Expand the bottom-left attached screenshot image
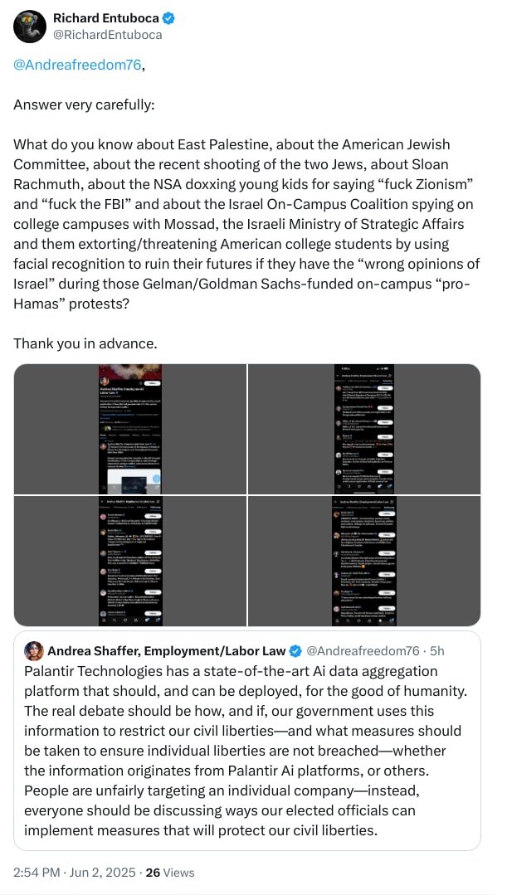This screenshot has width=507, height=895. (130, 561)
